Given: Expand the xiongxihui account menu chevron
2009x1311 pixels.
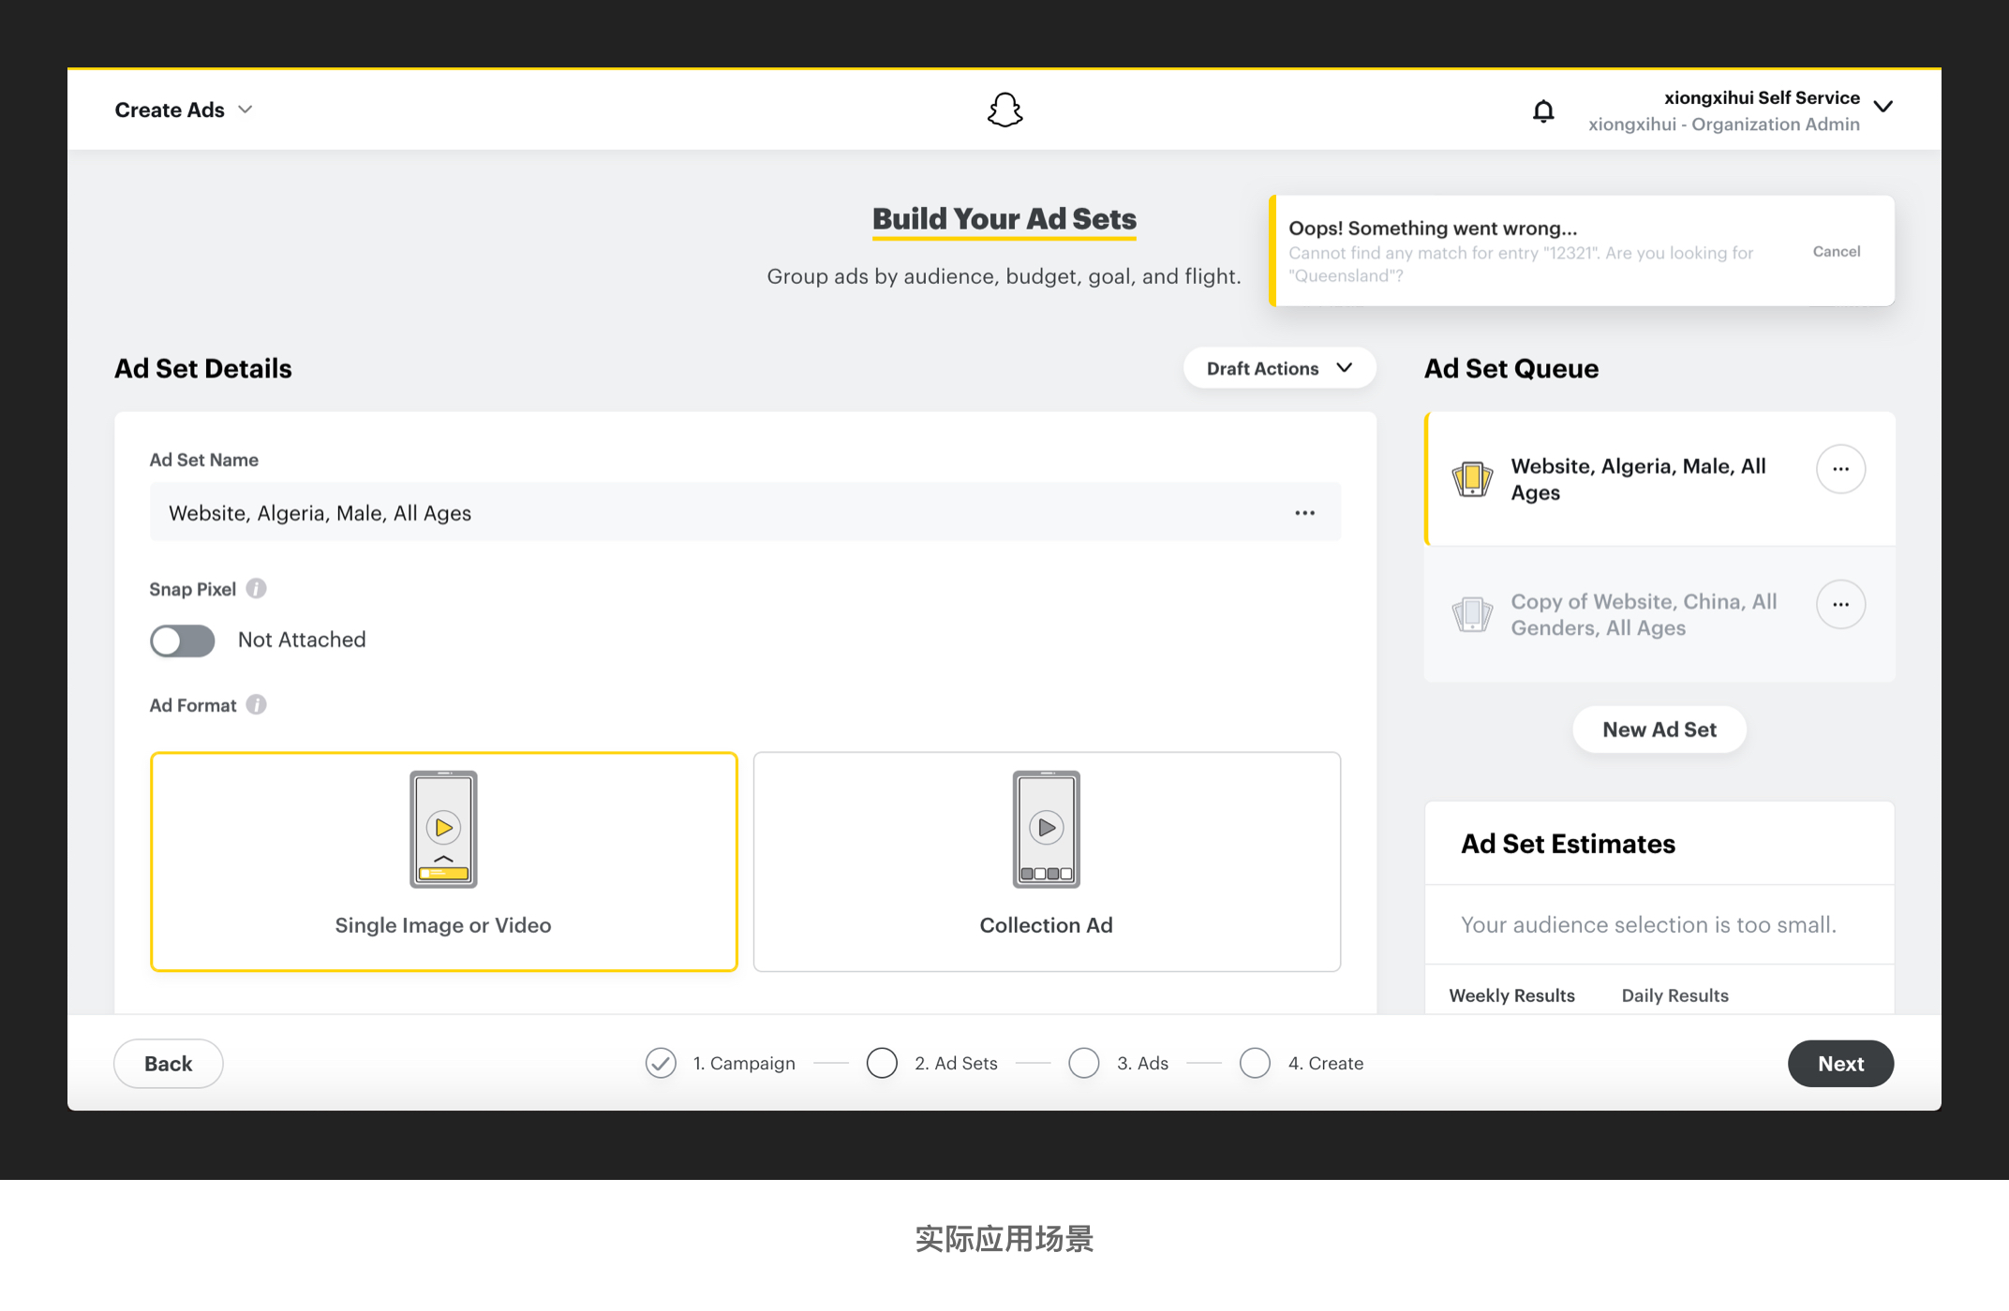Looking at the screenshot, I should pos(1883,107).
